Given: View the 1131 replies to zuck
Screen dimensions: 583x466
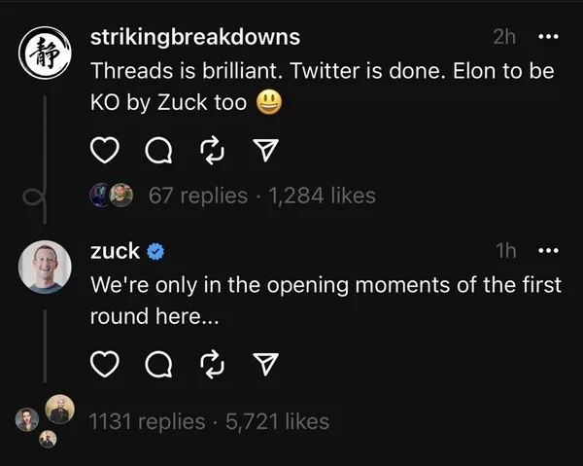Looking at the screenshot, I should point(146,421).
